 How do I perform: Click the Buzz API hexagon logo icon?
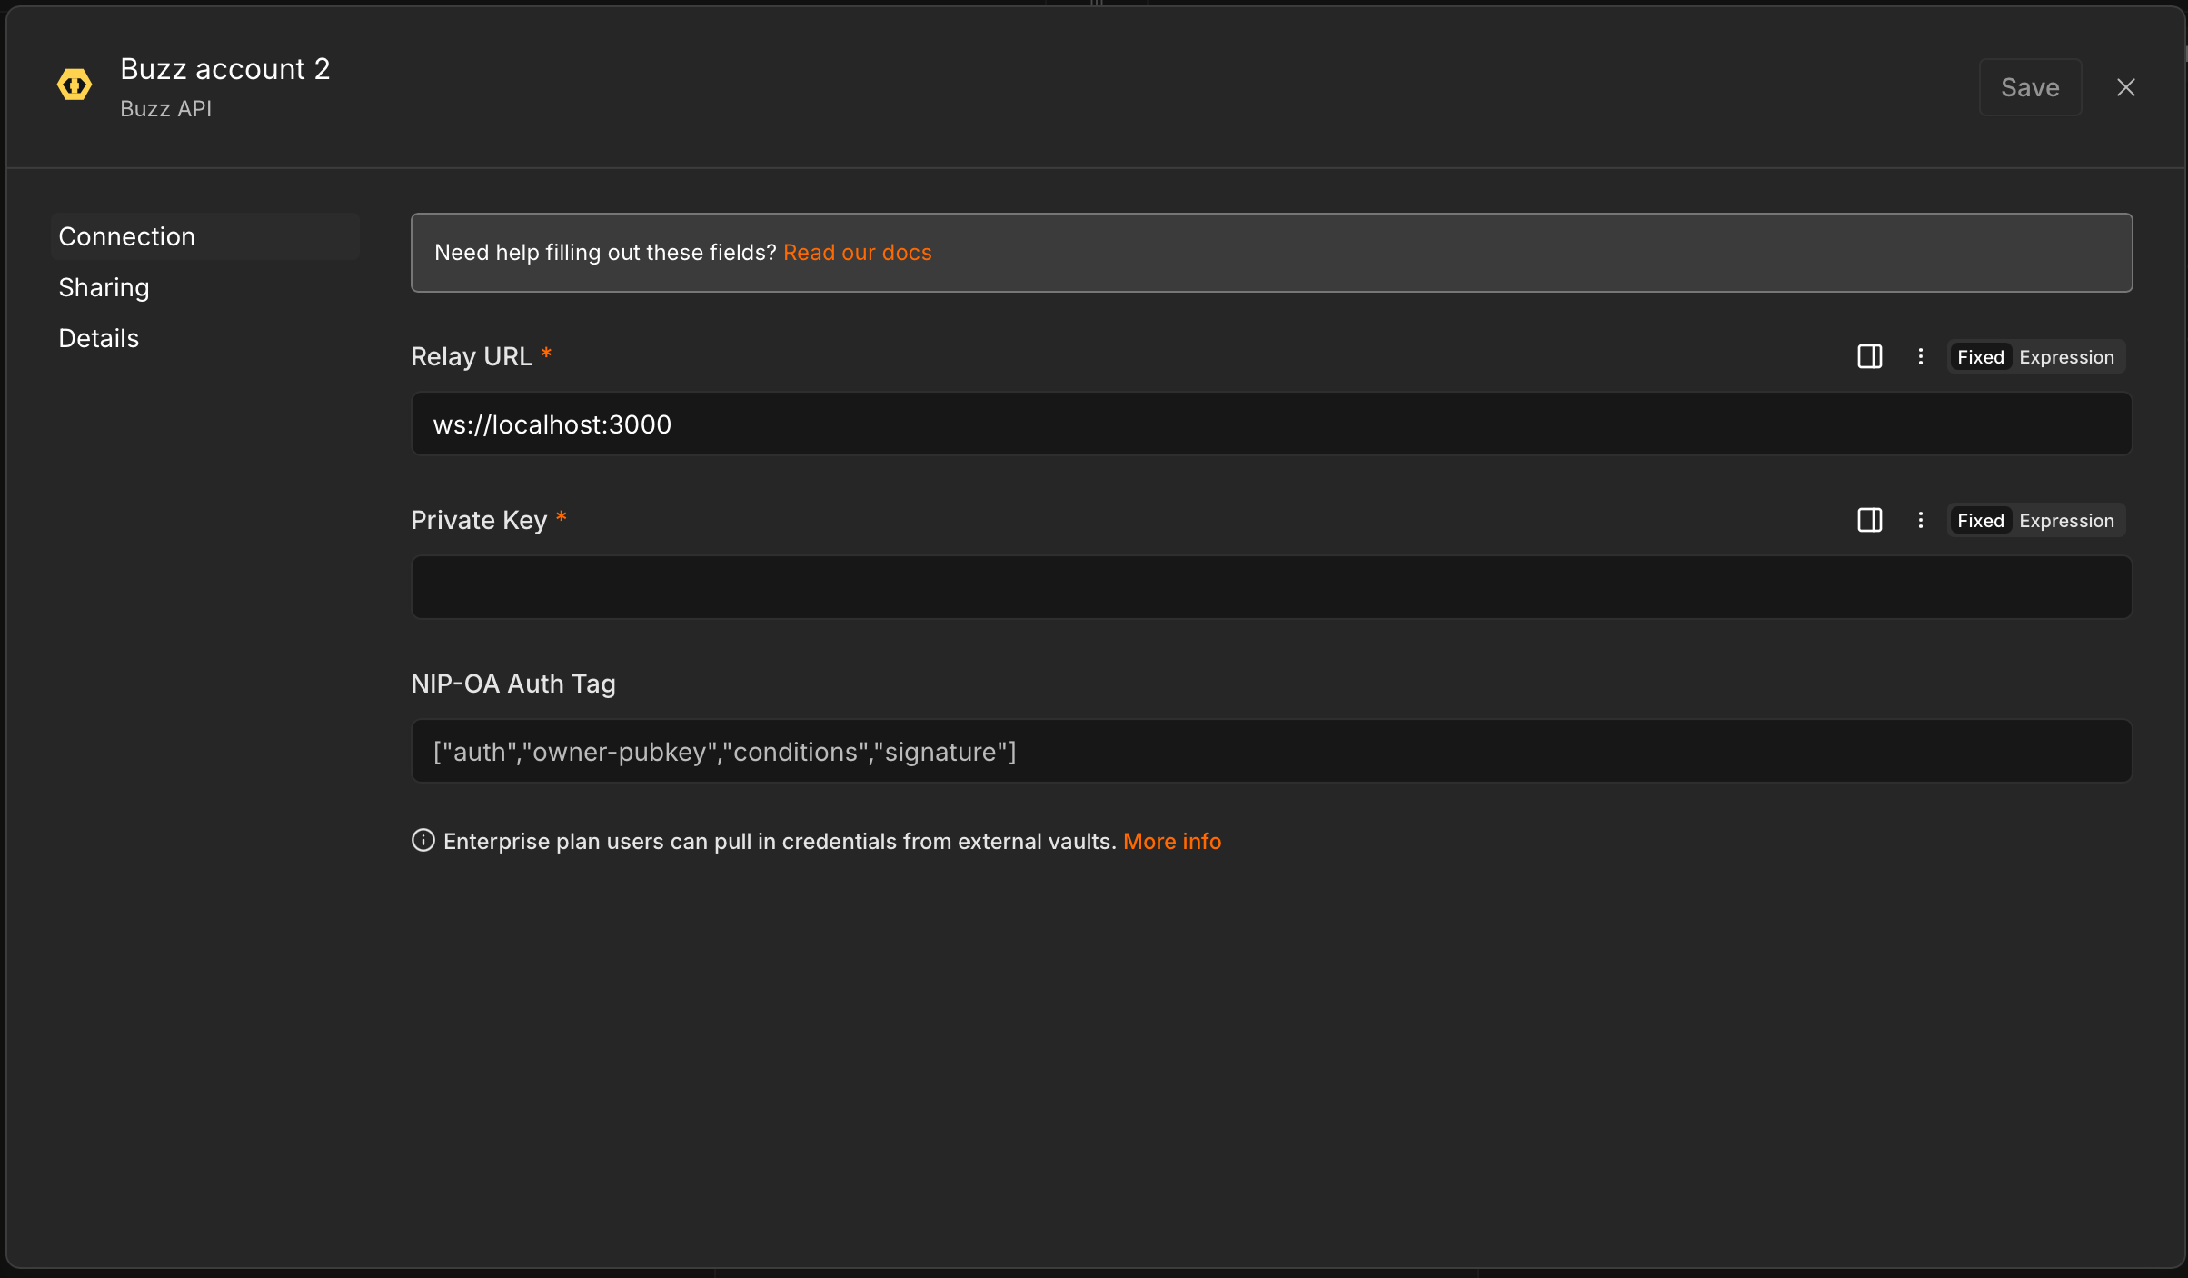coord(75,85)
